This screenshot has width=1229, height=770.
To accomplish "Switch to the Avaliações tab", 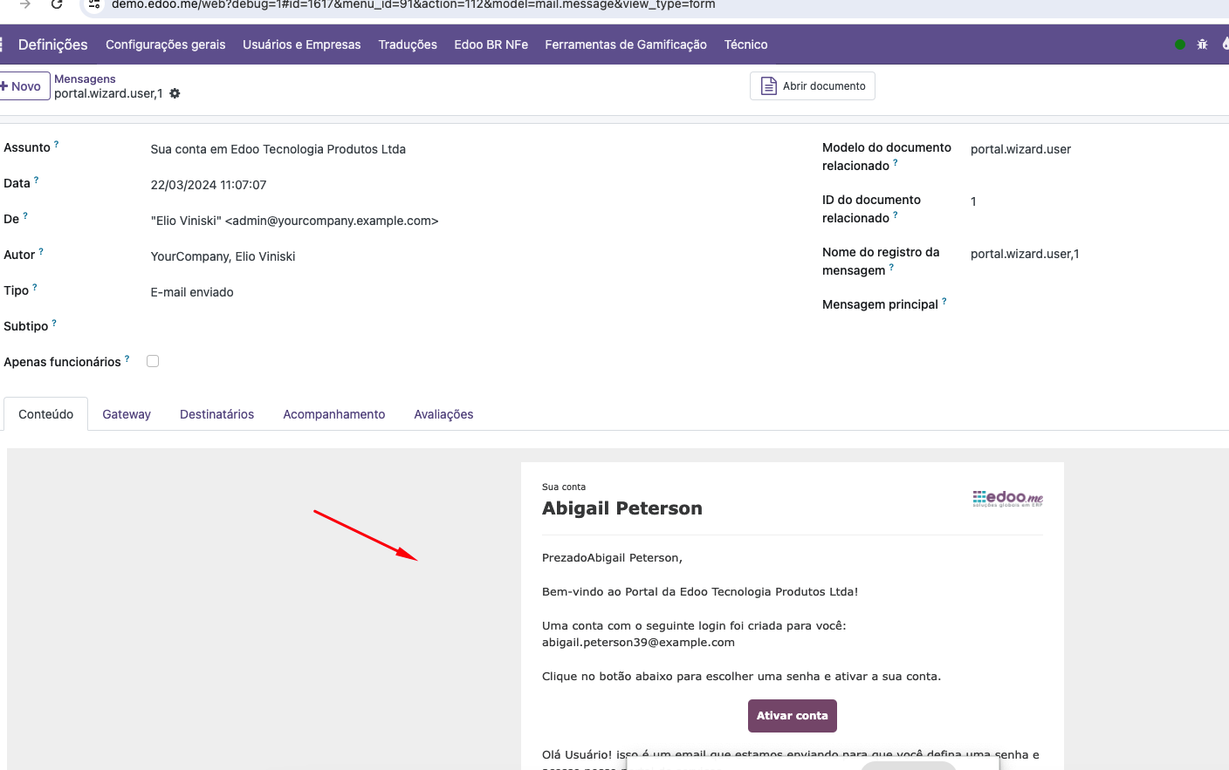I will click(443, 414).
